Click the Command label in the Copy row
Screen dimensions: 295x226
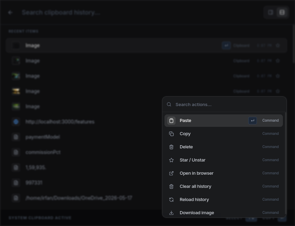pos(270,134)
